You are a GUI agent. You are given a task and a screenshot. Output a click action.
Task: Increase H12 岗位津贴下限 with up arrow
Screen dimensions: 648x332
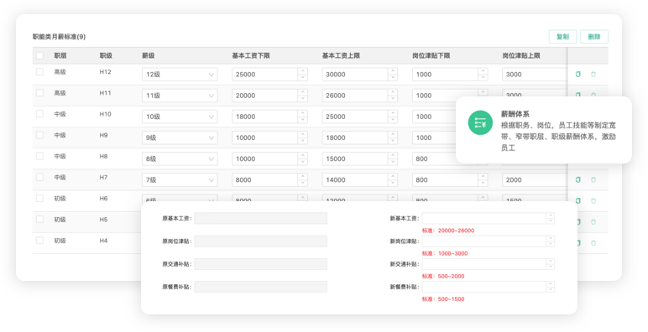483,71
